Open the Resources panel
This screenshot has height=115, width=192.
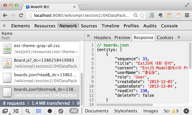[x=45, y=26]
